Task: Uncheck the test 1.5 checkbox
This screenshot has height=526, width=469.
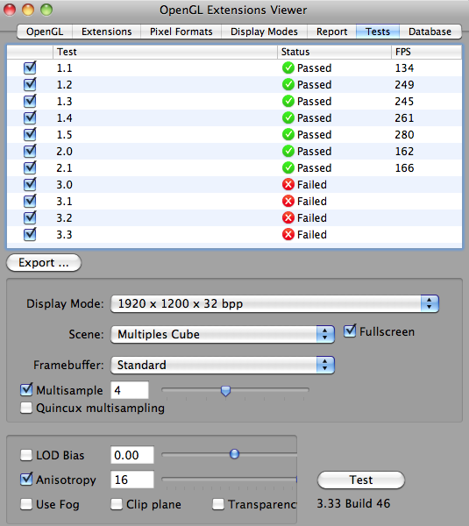Action: 30,134
